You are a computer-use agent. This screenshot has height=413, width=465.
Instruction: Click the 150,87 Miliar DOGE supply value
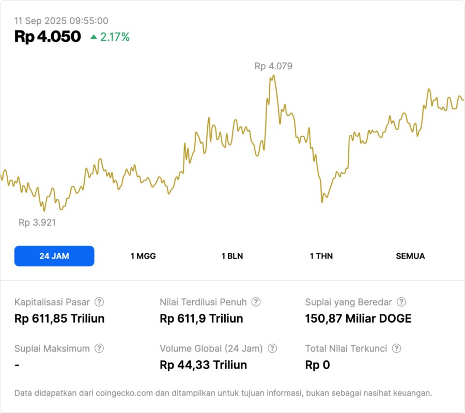tap(358, 319)
